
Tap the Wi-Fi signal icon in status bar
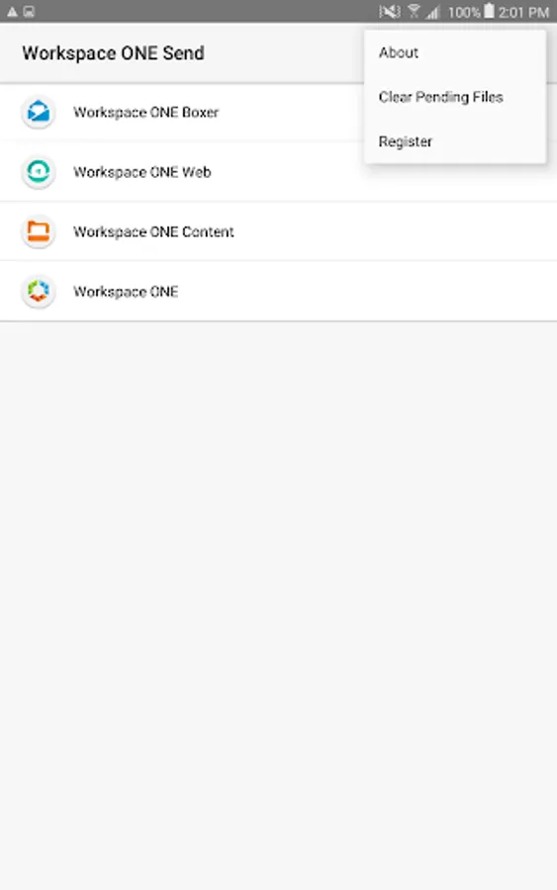(x=414, y=11)
